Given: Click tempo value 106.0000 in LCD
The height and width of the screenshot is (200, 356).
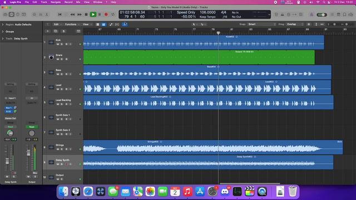Looking at the screenshot, I should (207, 12).
